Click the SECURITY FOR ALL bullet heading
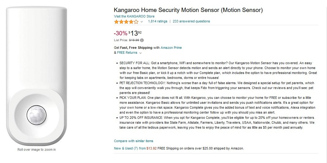The width and height of the screenshot is (327, 163). click(x=135, y=63)
